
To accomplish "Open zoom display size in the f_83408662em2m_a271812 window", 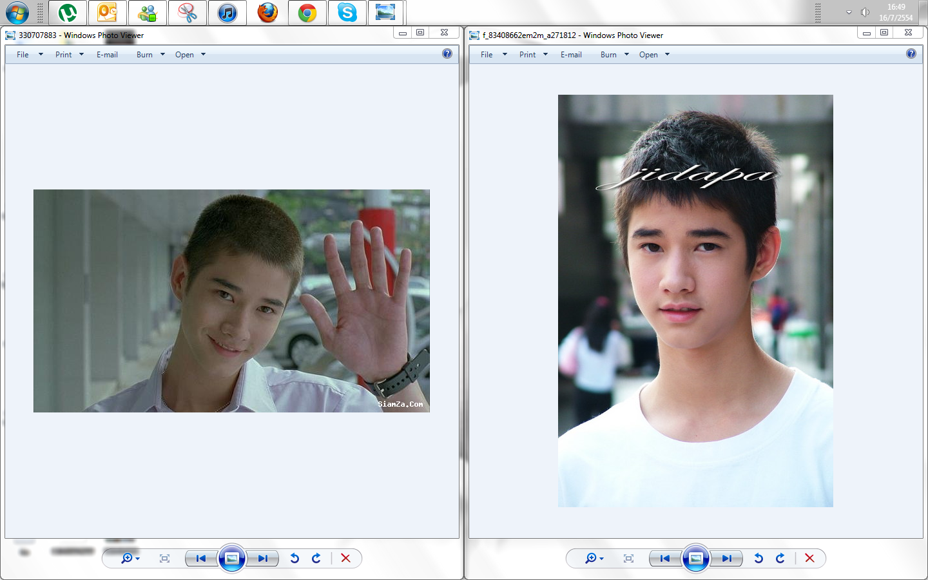I will 594,558.
